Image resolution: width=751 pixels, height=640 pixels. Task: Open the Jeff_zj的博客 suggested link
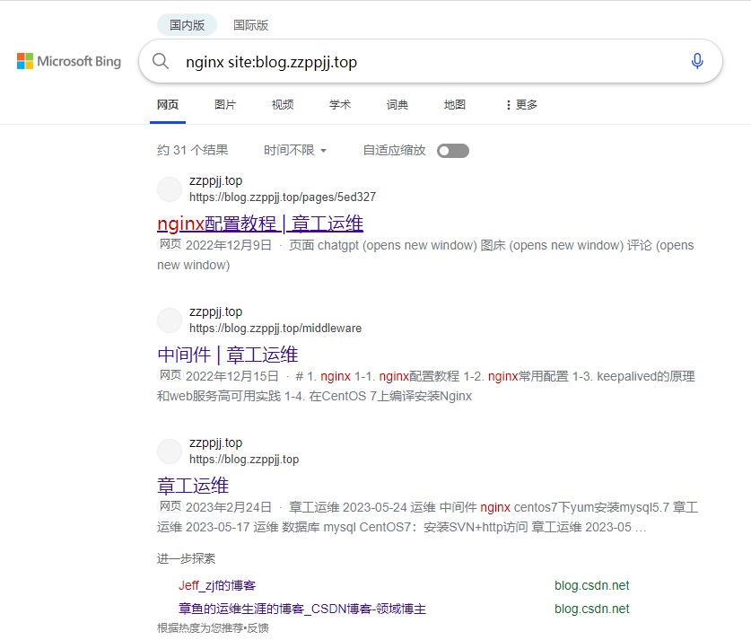(x=217, y=585)
